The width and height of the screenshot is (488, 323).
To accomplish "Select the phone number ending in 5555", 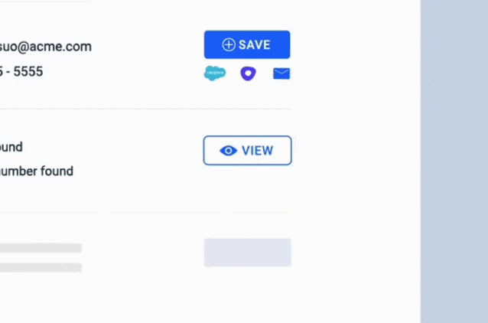I will tap(21, 72).
